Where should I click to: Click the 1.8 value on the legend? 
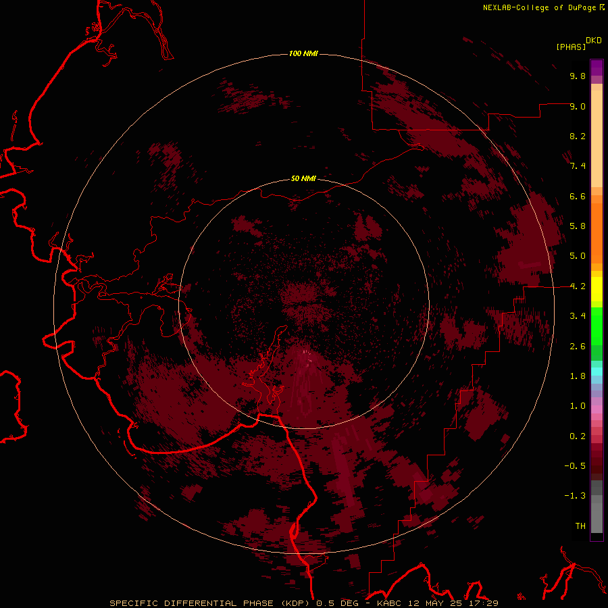[578, 376]
